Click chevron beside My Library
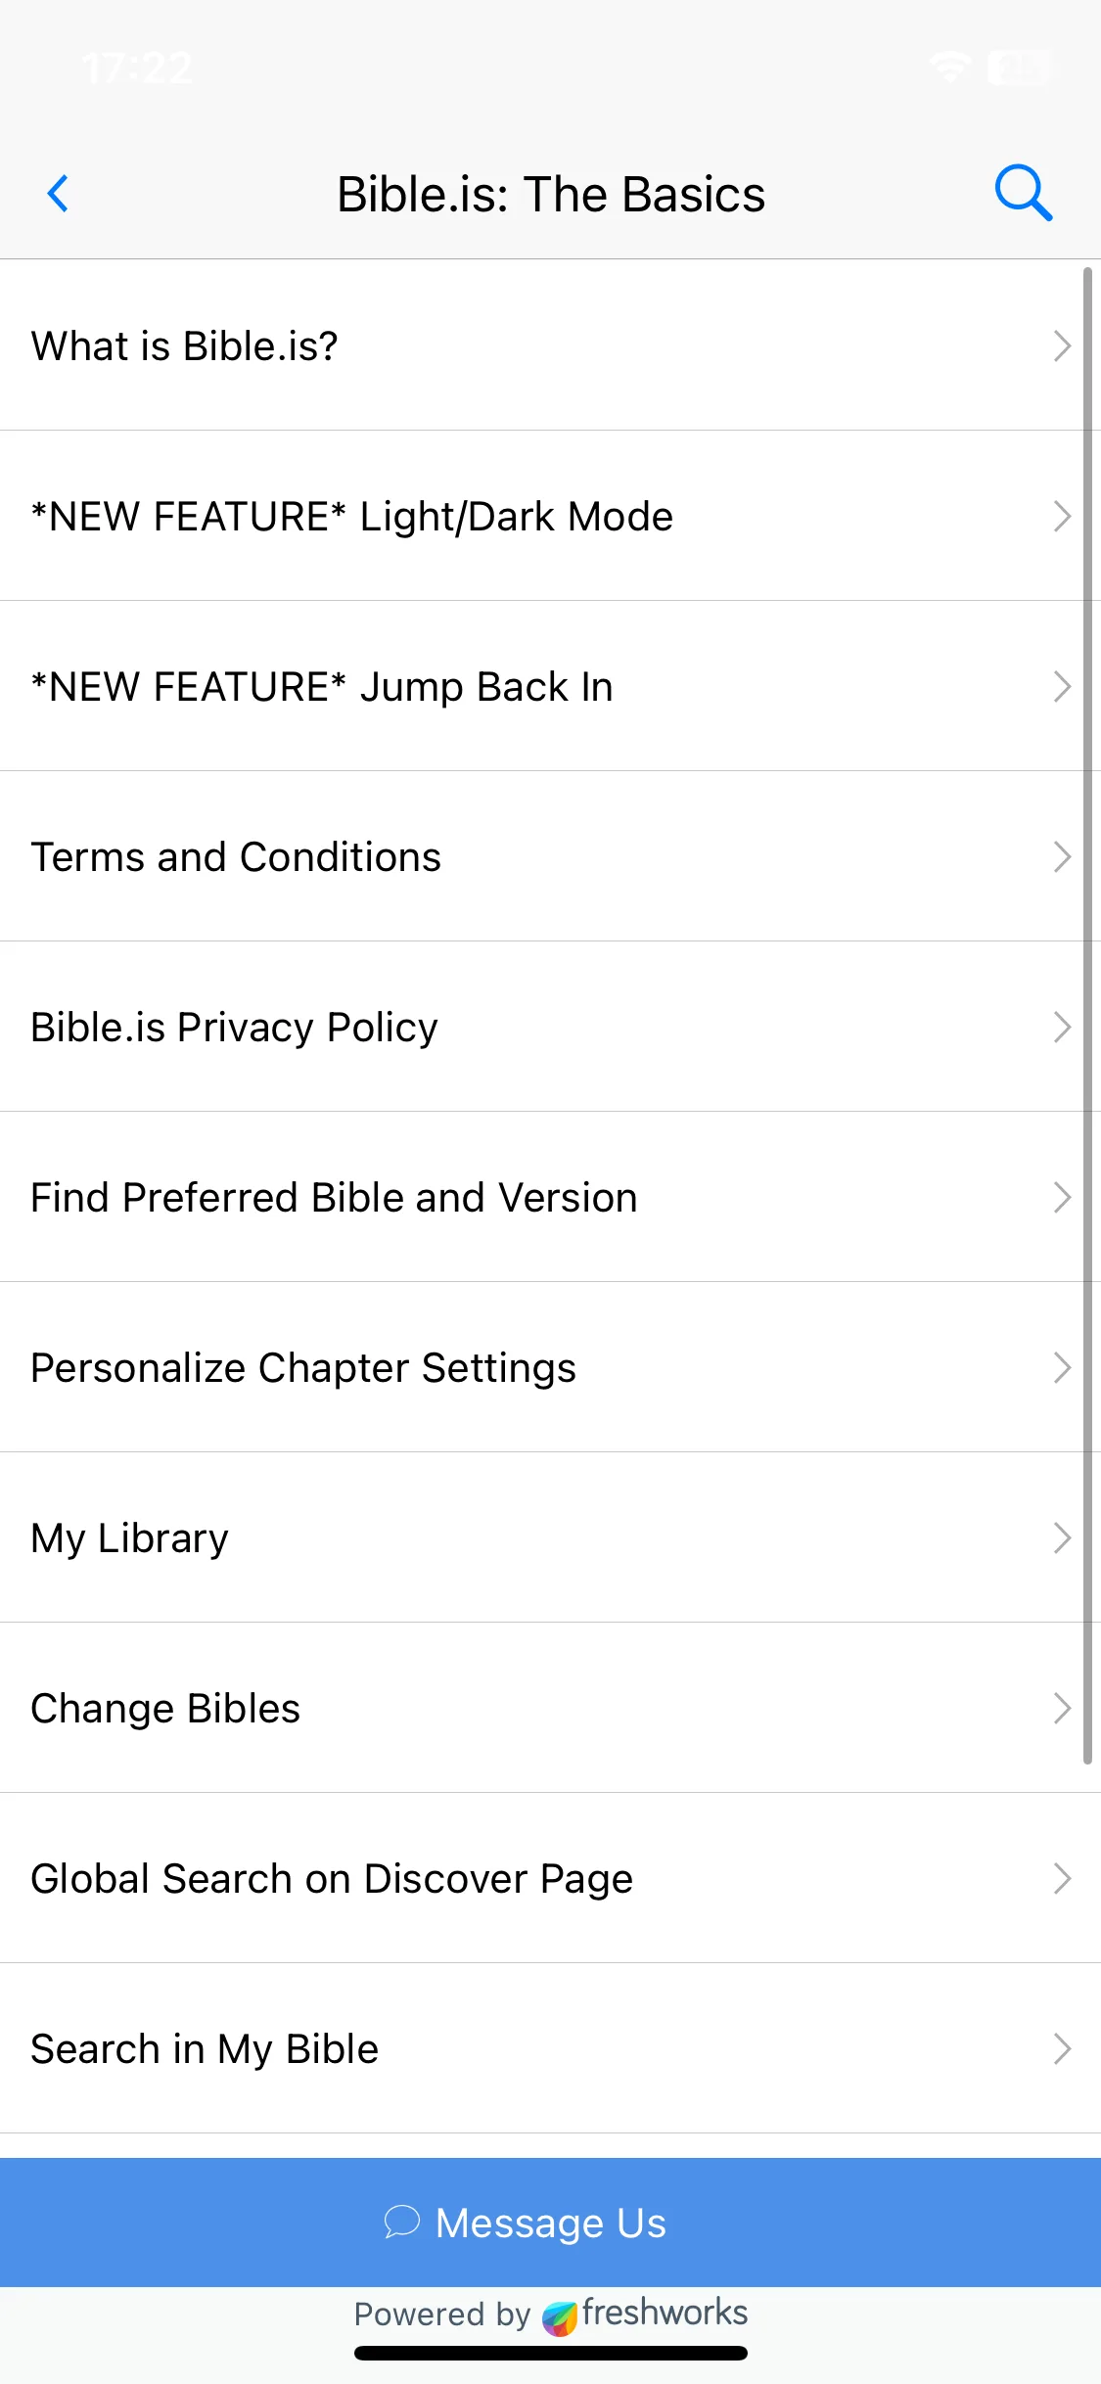 [1062, 1537]
